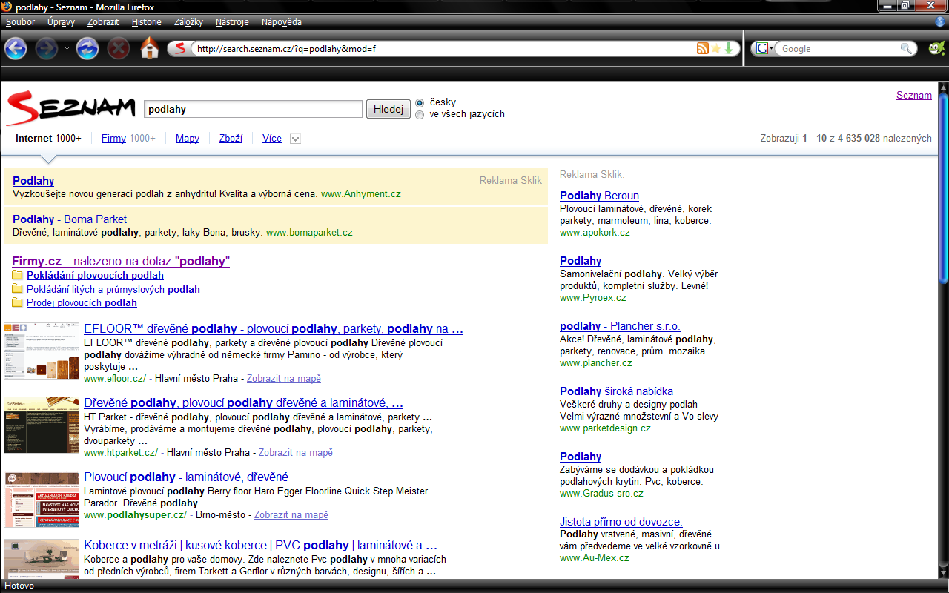This screenshot has width=949, height=593.
Task: Open 'Jistota přímo od dovozce.' sidebar ad
Action: pos(621,522)
